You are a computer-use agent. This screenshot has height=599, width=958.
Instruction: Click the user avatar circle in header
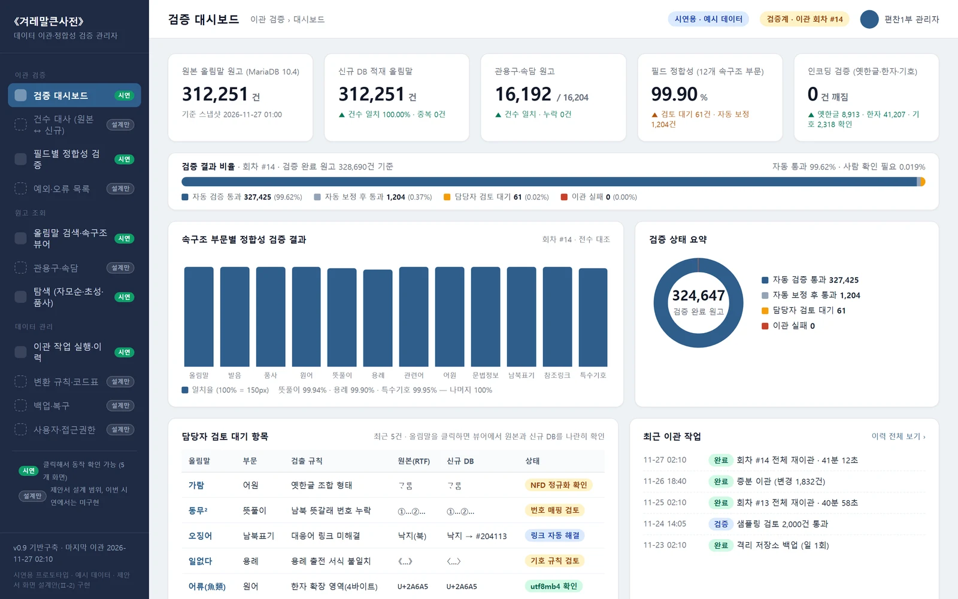coord(869,19)
